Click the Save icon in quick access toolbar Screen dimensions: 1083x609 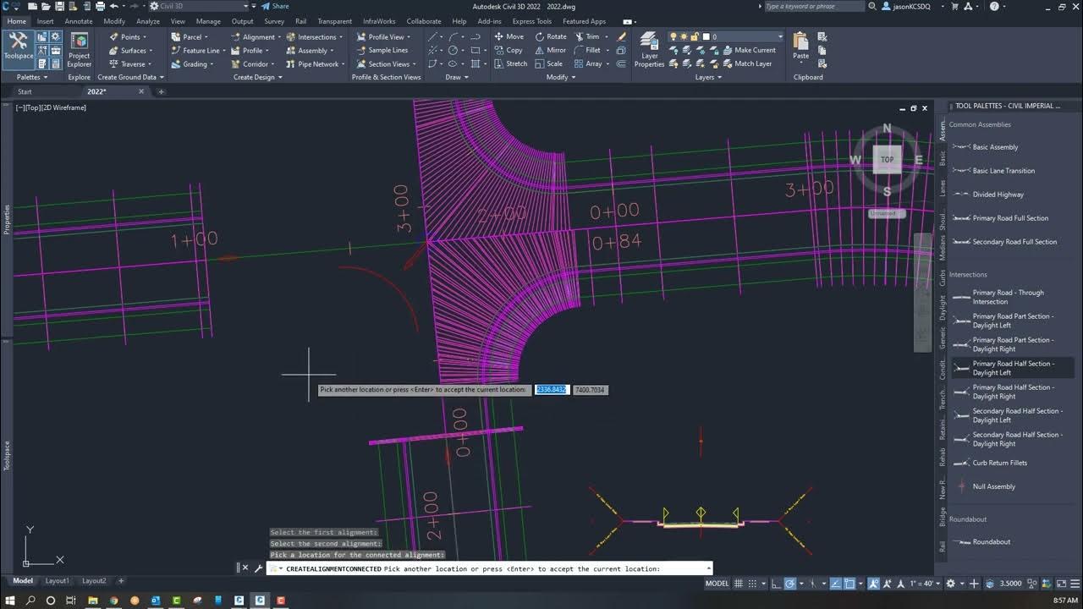[x=58, y=6]
